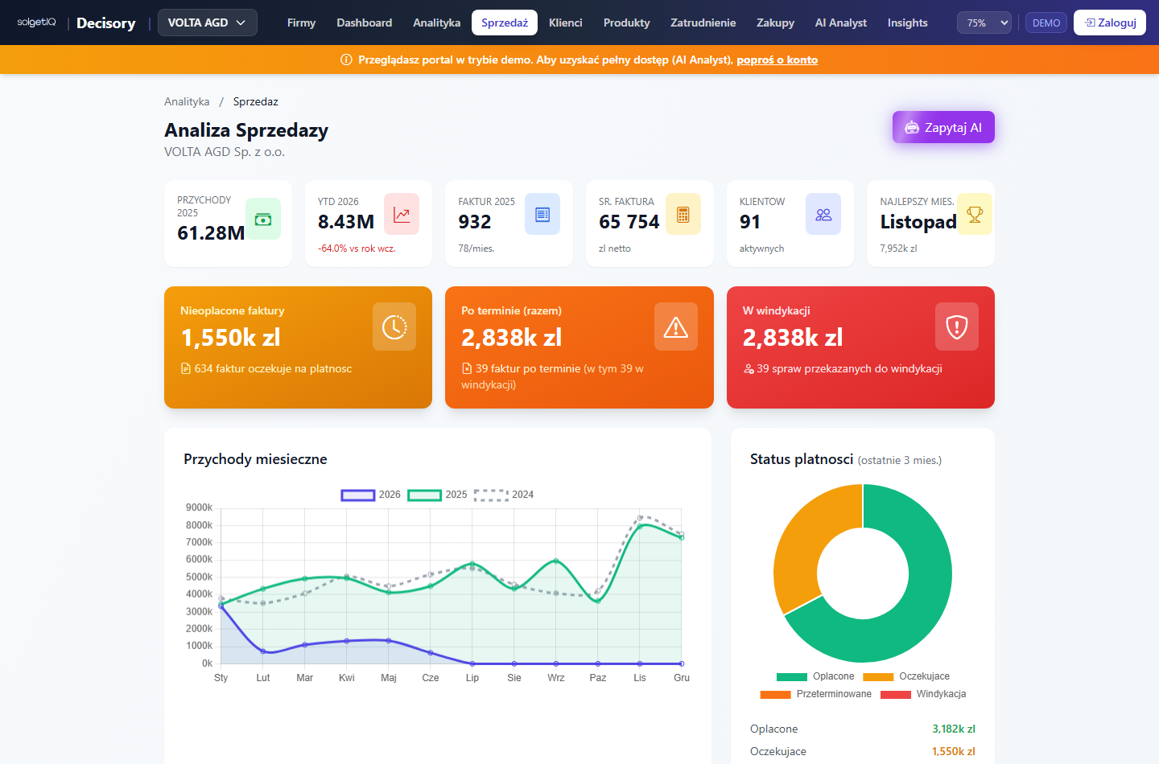Open the Klienci section

click(566, 23)
